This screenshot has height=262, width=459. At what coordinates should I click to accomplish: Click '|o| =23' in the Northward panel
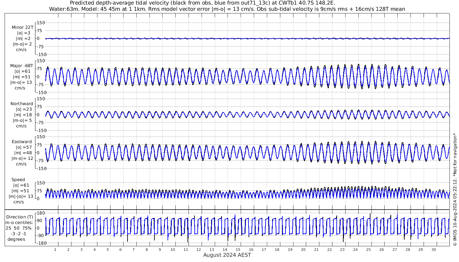23,109
